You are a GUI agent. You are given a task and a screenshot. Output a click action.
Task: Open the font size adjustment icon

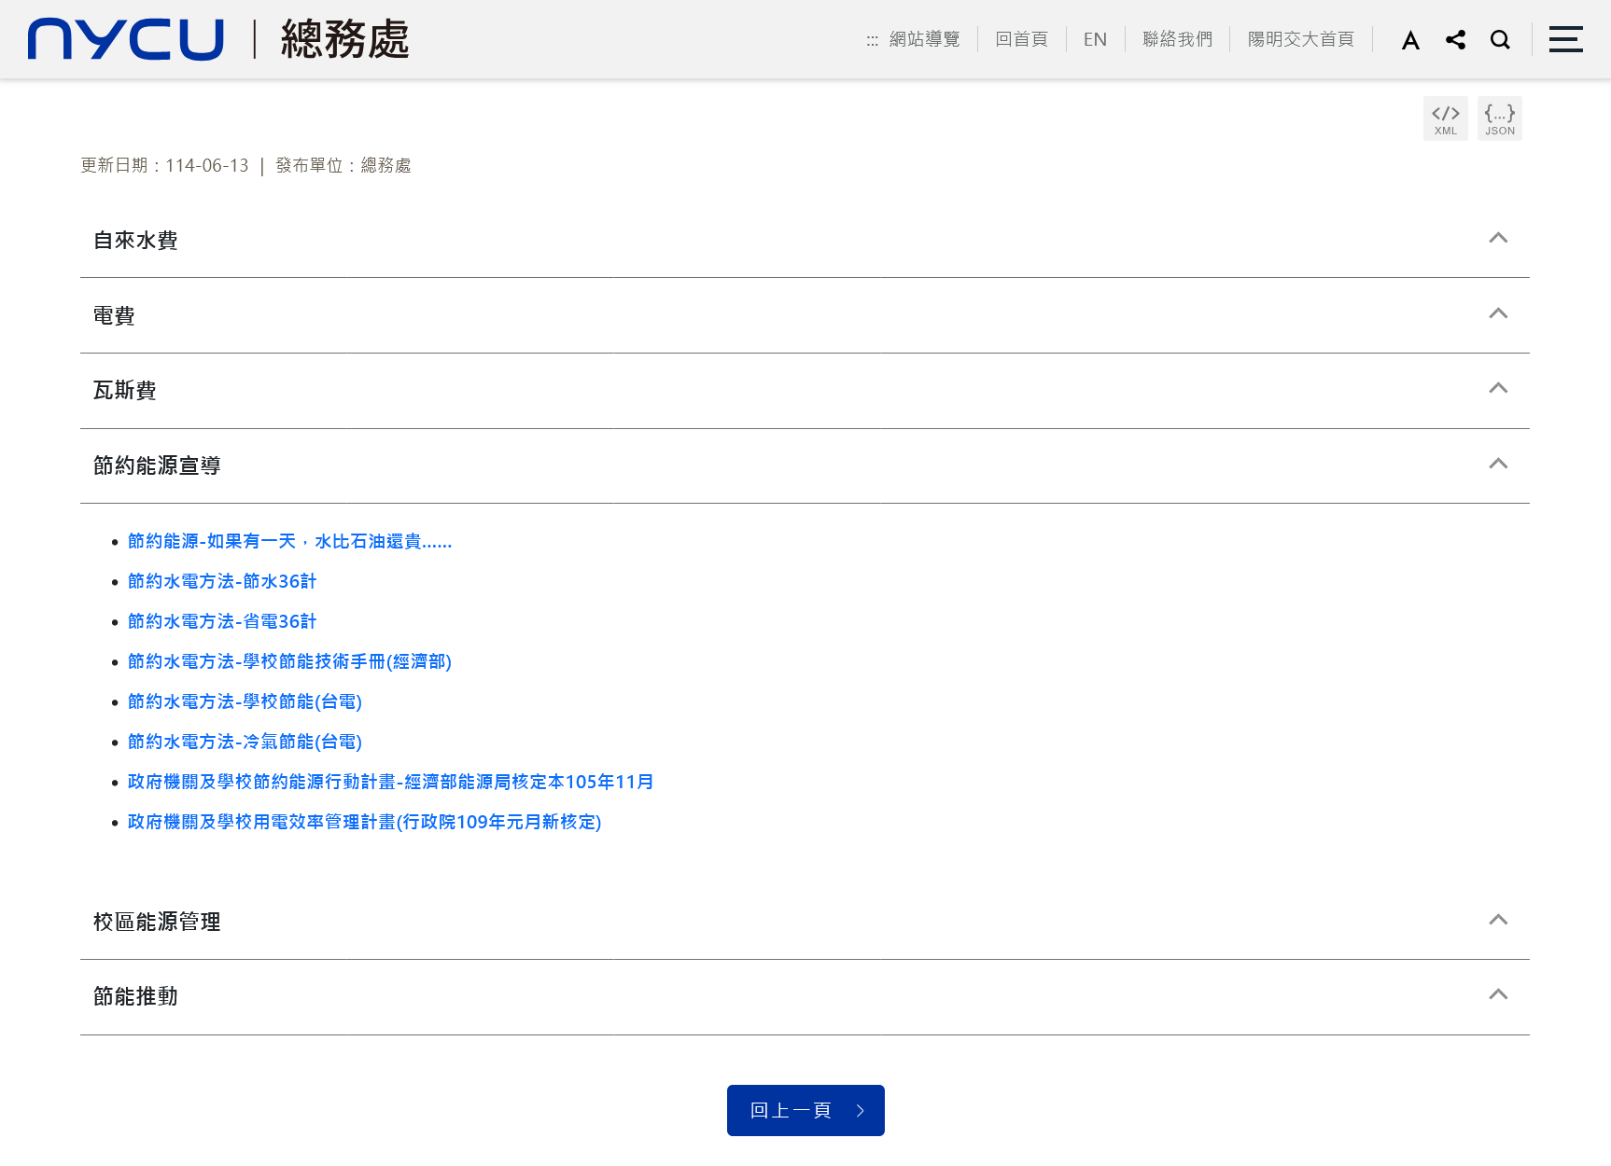(x=1410, y=40)
